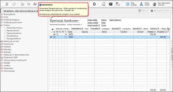Click the outgoing arrow icon in selected row
This screenshot has width=173, height=92.
(x=66, y=37)
